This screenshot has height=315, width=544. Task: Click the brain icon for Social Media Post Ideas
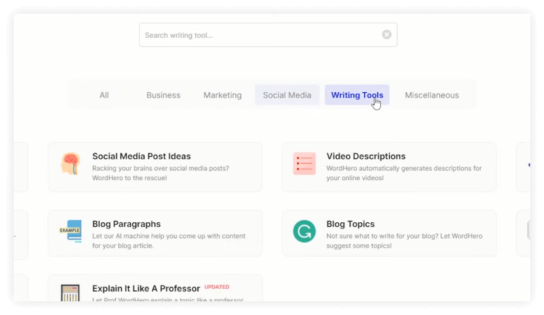(70, 163)
